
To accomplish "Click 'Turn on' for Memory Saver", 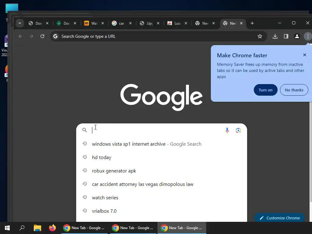I will tap(265, 90).
